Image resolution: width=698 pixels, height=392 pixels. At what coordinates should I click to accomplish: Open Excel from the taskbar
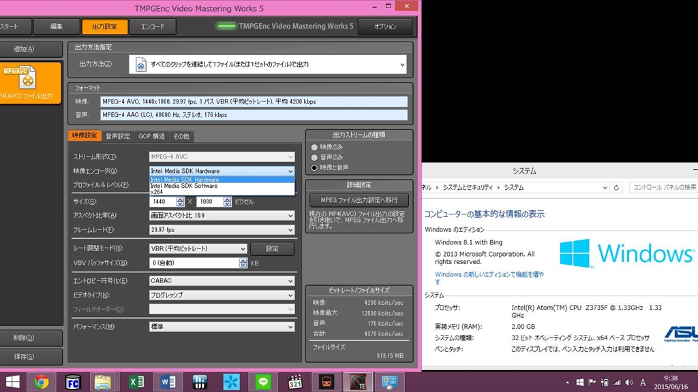coord(136,382)
